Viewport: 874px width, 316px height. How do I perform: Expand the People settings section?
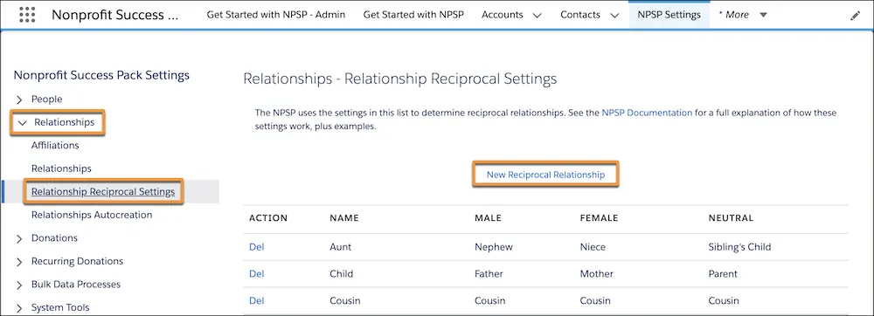point(19,100)
